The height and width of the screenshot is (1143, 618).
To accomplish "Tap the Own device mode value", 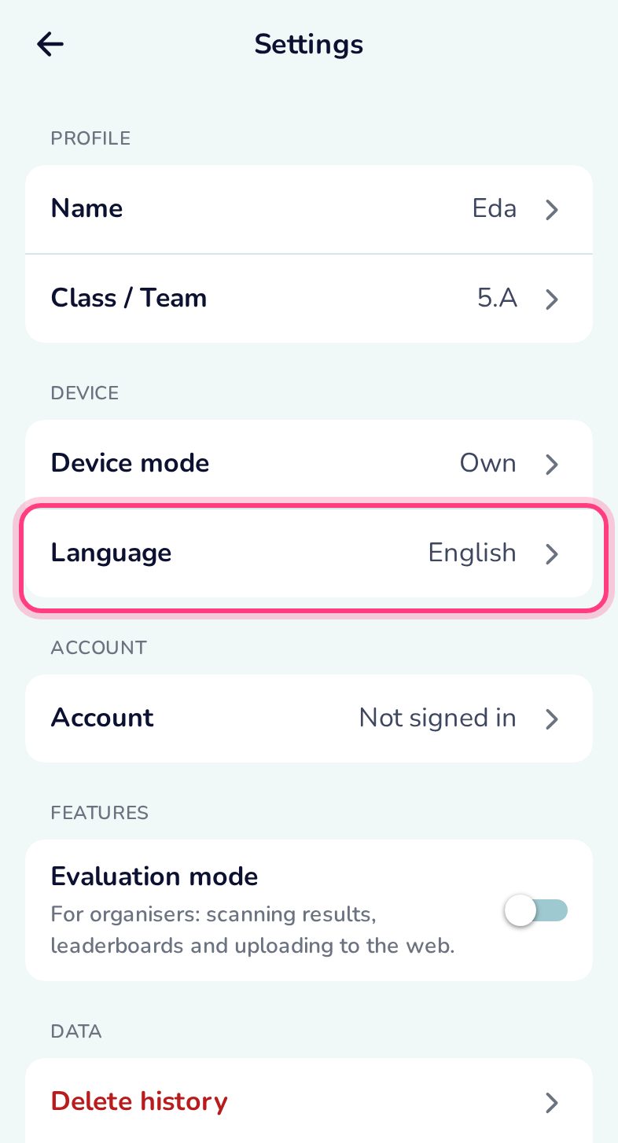I will 488,463.
